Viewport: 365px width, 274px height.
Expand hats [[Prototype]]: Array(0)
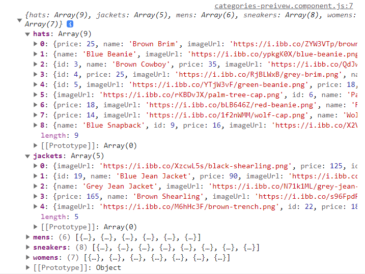tap(36, 145)
